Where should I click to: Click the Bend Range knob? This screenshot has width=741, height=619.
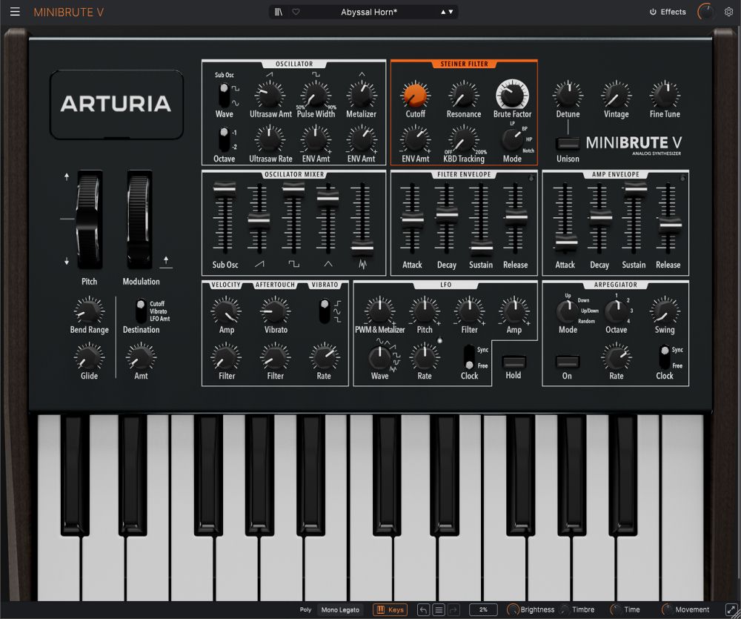[89, 311]
